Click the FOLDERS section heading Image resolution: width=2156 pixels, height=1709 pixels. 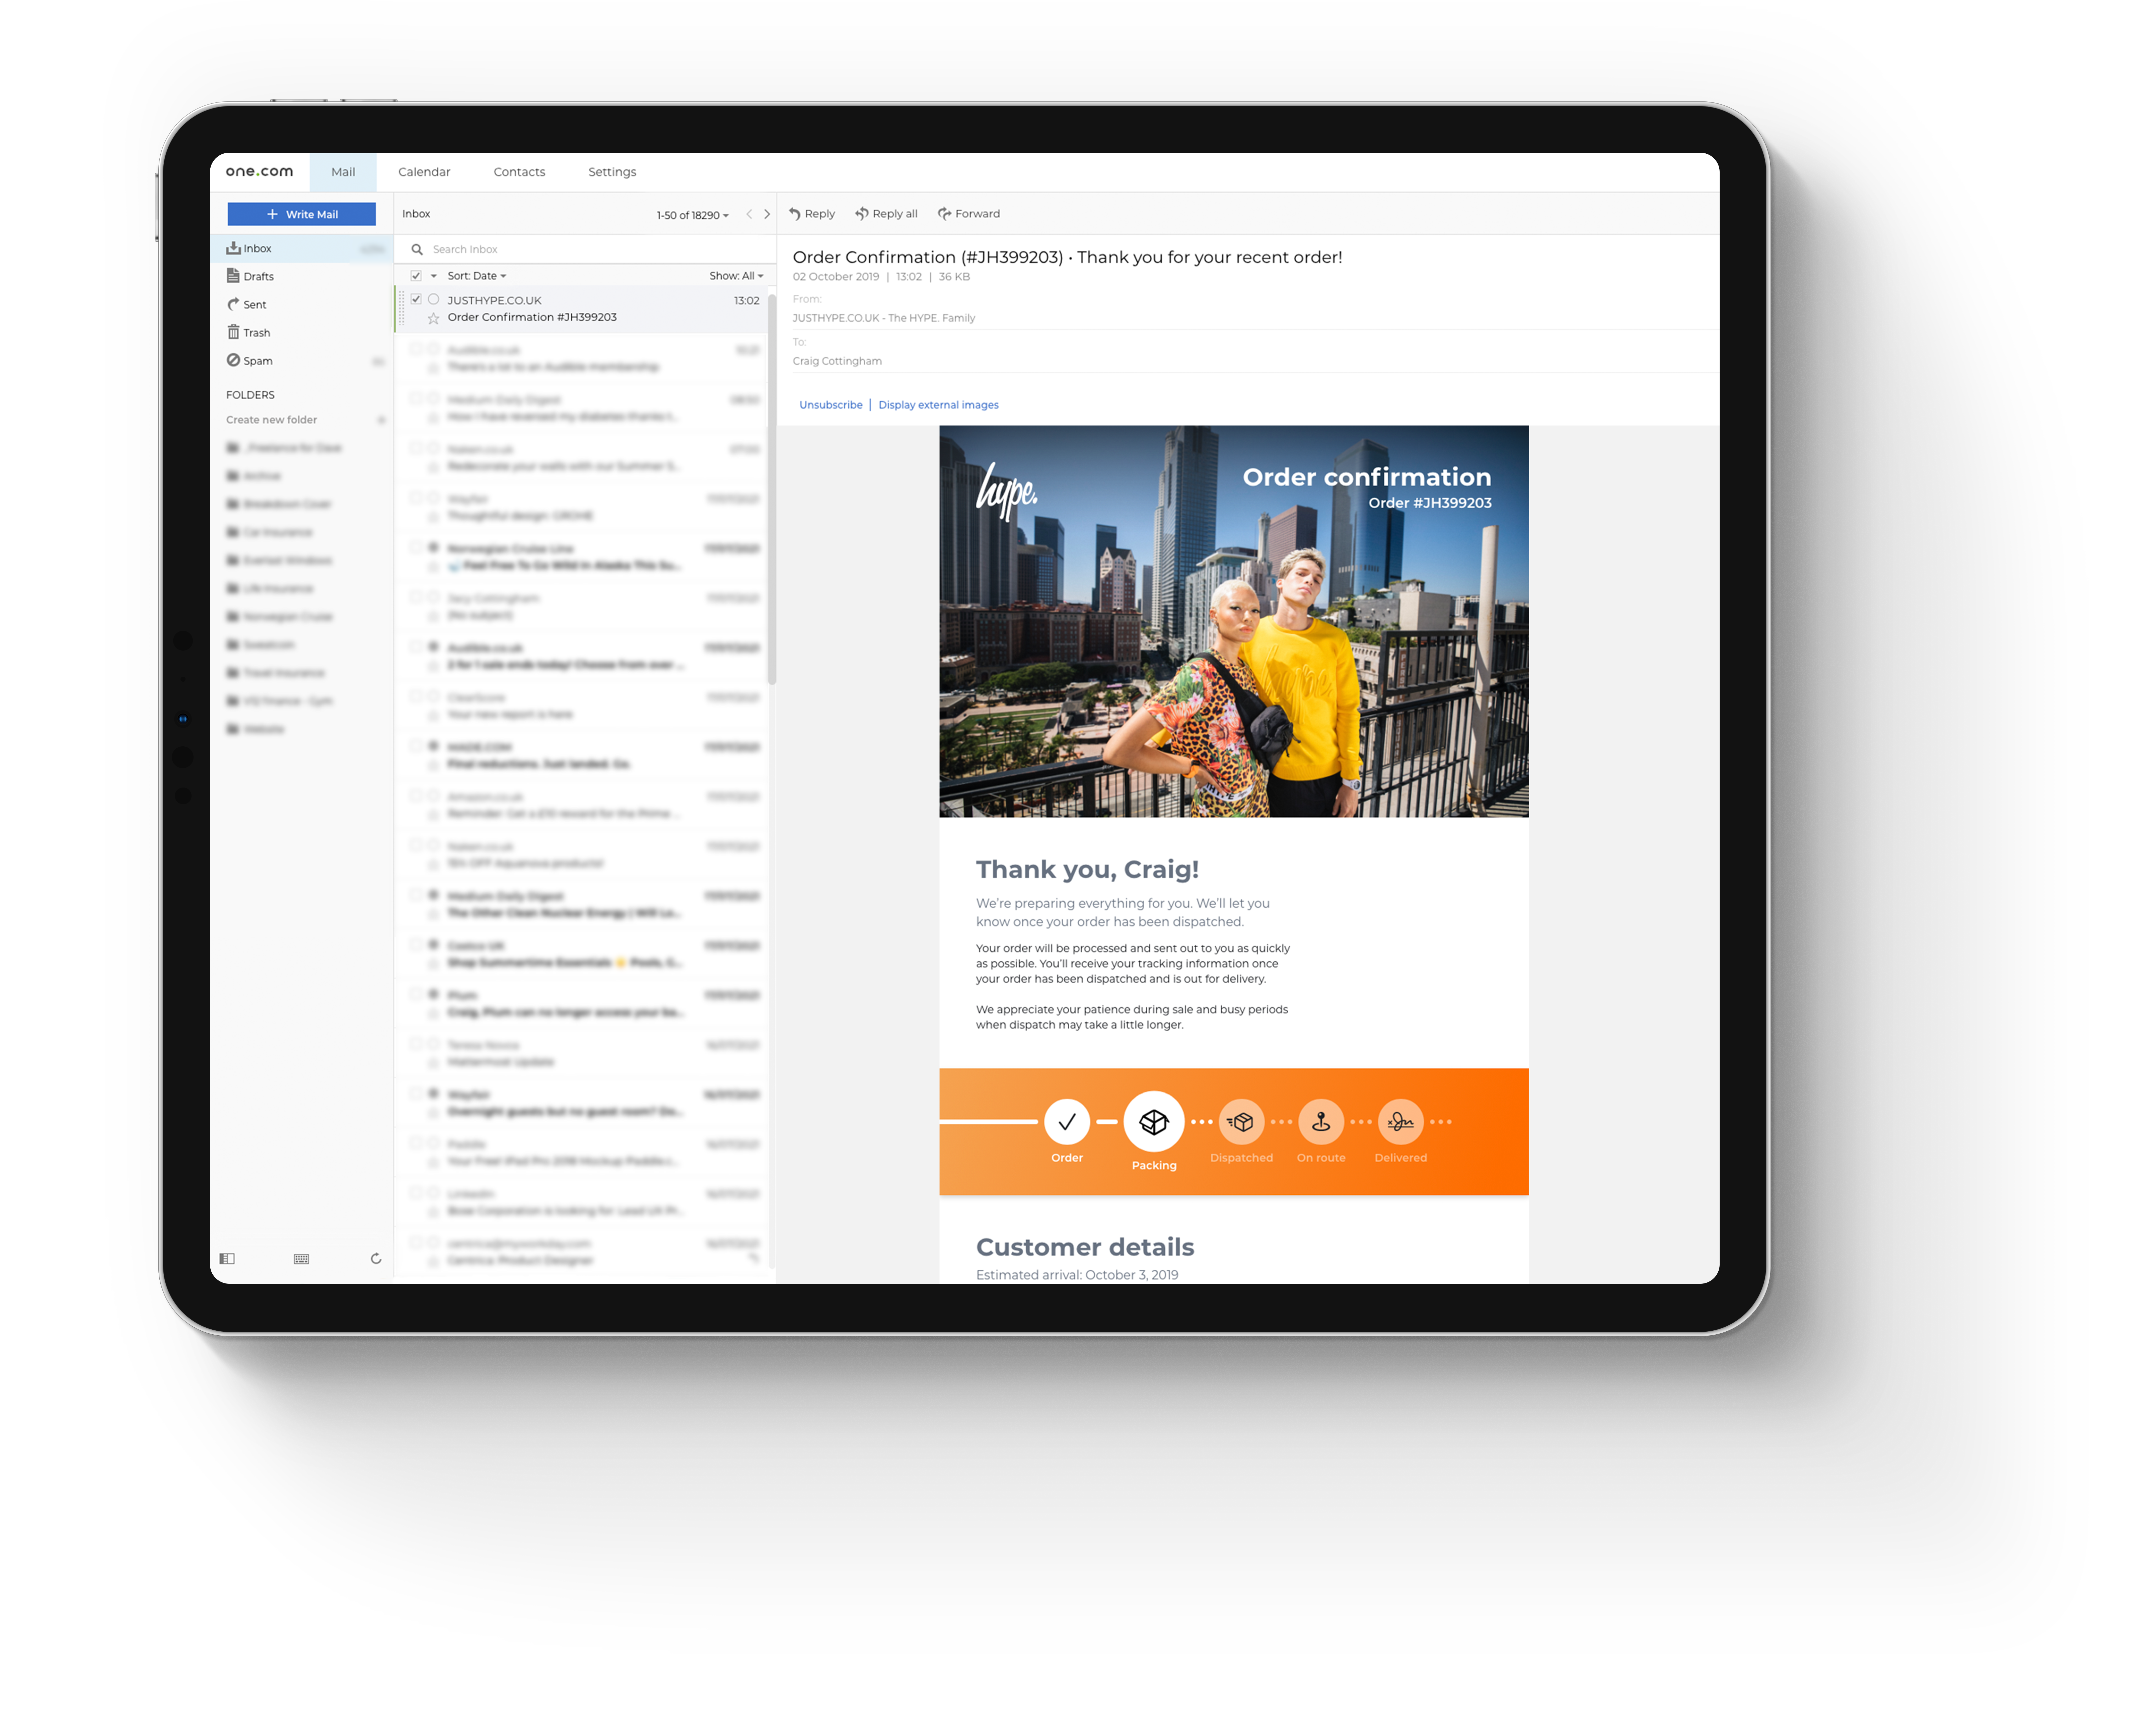point(250,395)
